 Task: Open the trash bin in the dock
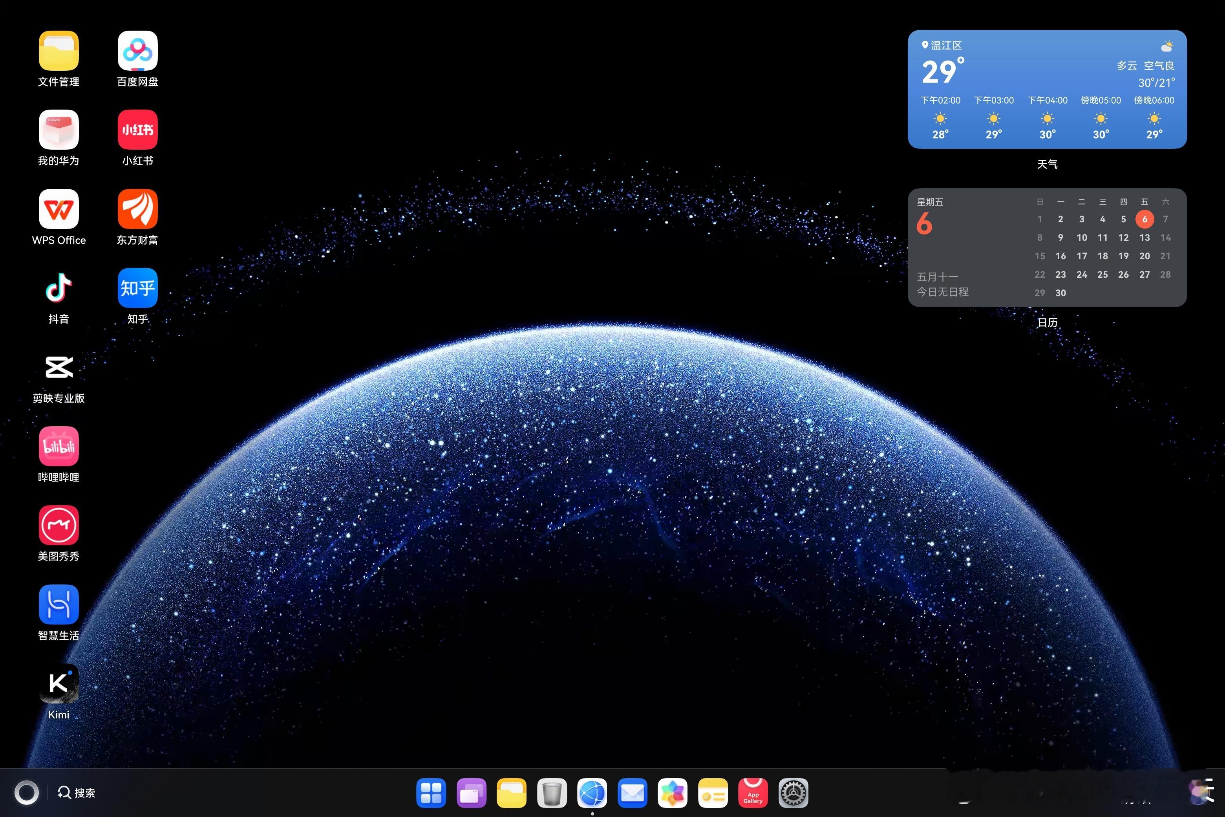pos(552,793)
